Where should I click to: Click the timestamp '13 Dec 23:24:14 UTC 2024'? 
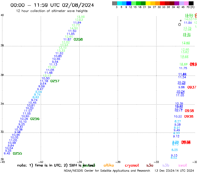pyautogui.click(x=174, y=171)
